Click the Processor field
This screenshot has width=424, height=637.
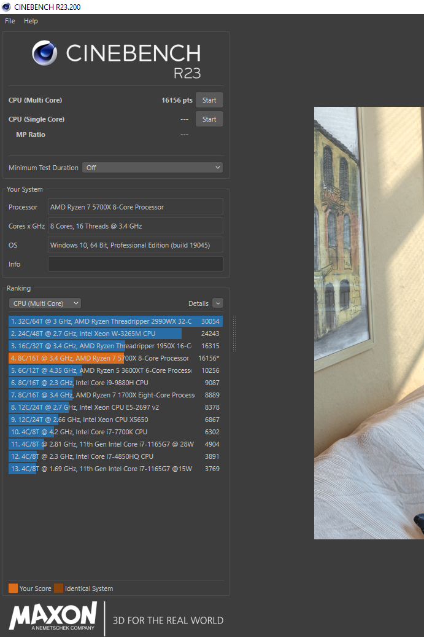[x=136, y=207]
